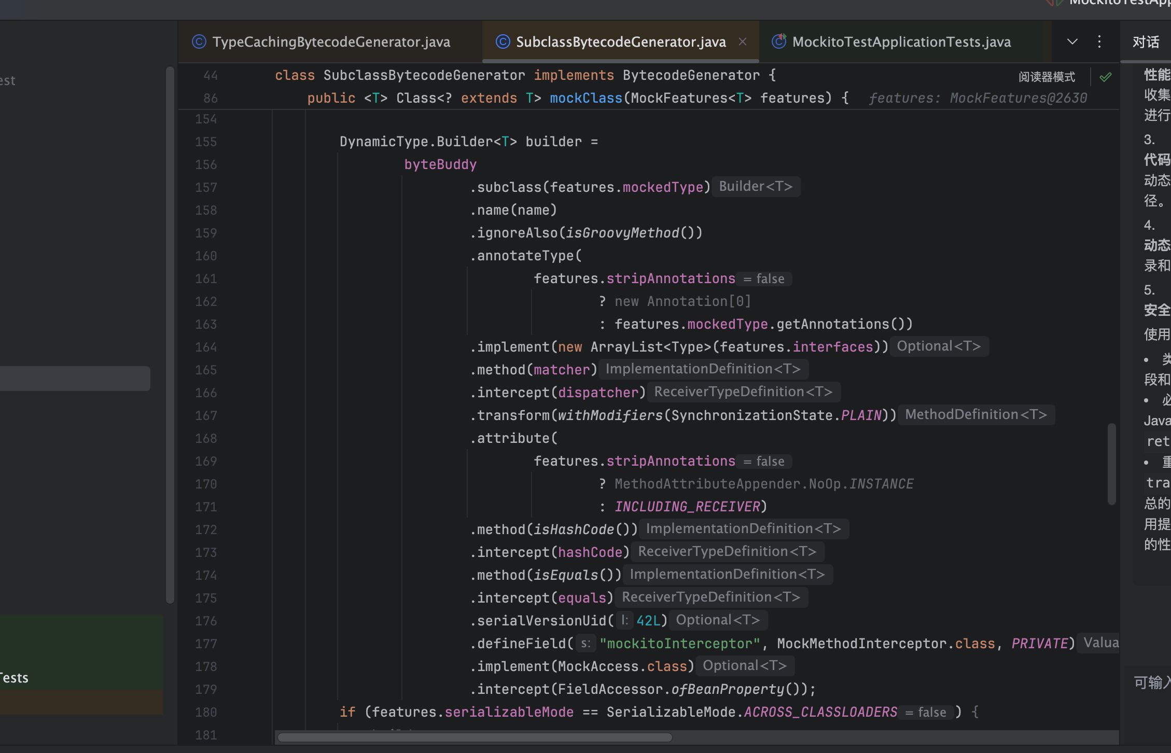Click isEquals() on line 174

coord(574,575)
